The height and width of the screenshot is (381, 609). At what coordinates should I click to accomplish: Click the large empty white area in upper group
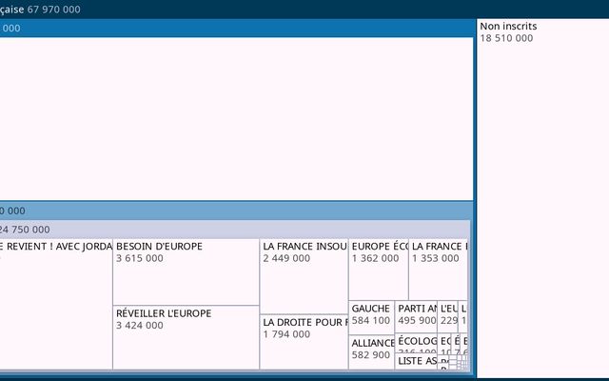click(x=236, y=118)
